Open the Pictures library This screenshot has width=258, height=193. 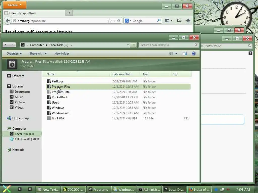coord(20,102)
